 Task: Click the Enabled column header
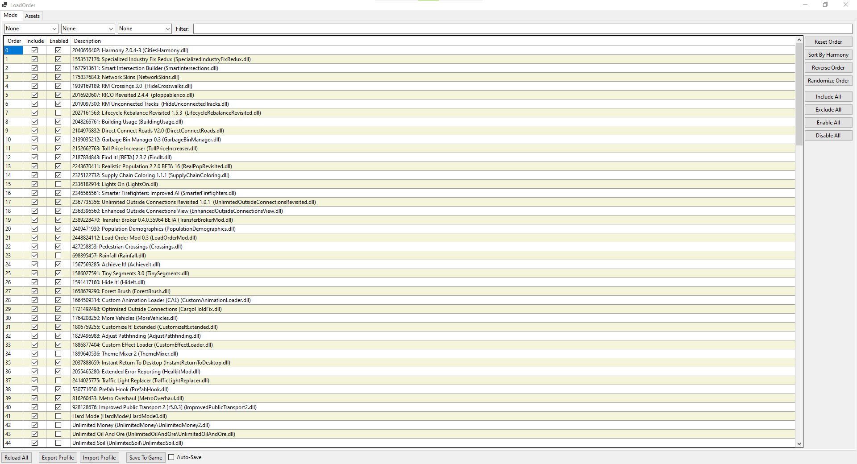[59, 41]
